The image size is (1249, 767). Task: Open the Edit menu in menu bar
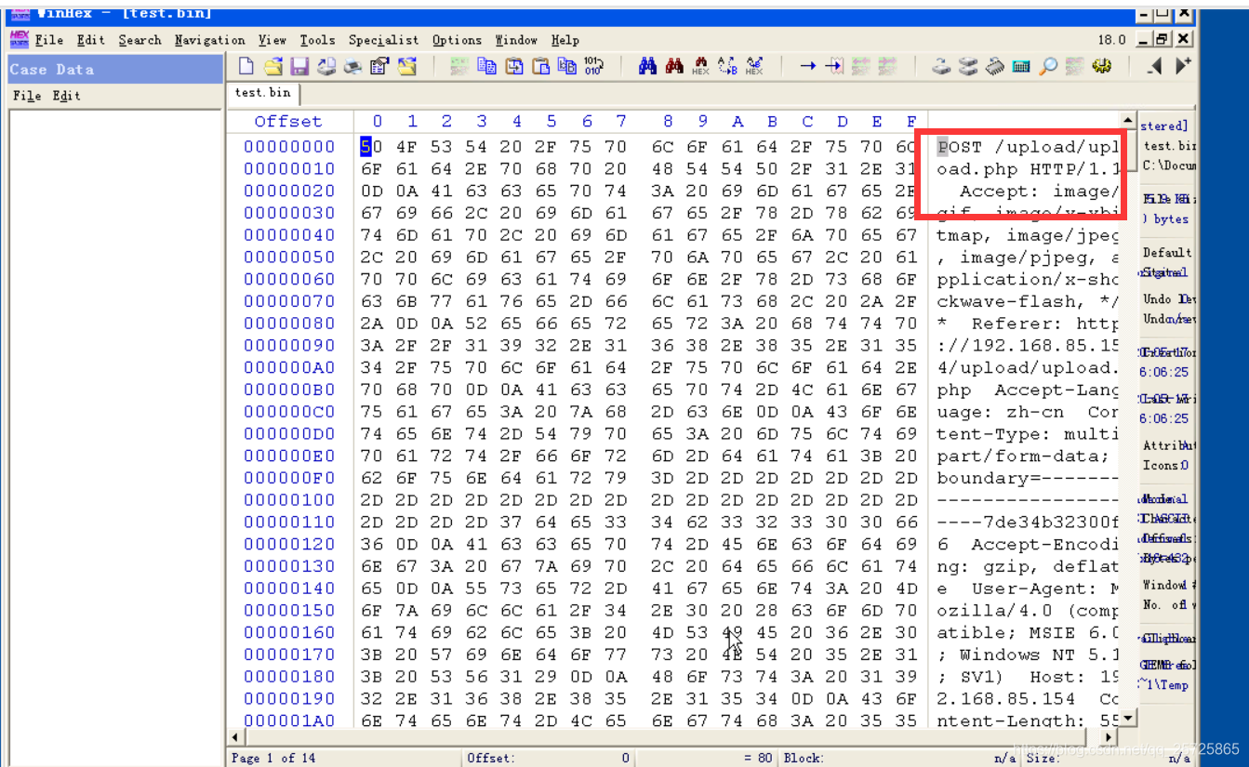tap(91, 40)
